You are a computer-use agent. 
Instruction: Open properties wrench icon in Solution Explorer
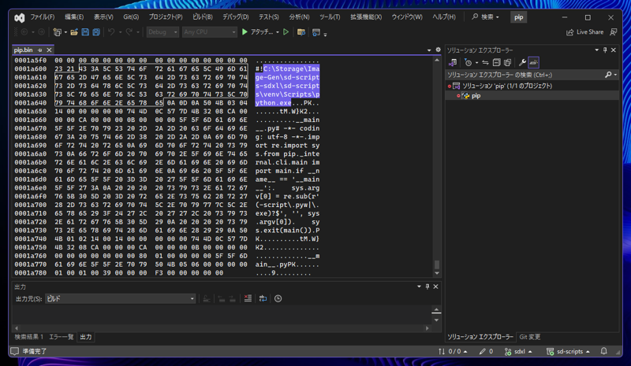pos(522,63)
